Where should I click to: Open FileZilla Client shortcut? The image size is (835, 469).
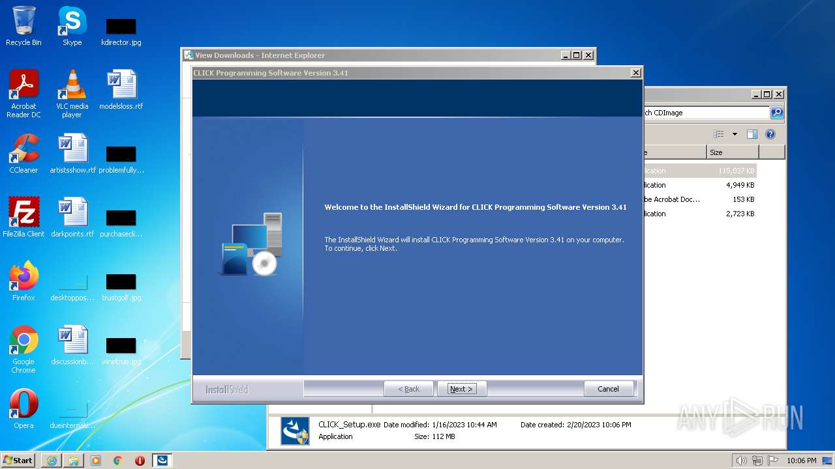tap(23, 218)
